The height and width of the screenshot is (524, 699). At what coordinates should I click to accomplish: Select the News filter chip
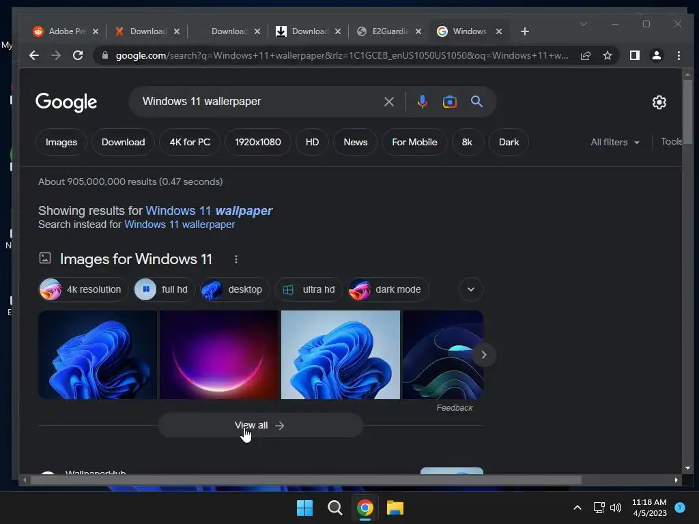click(x=355, y=142)
